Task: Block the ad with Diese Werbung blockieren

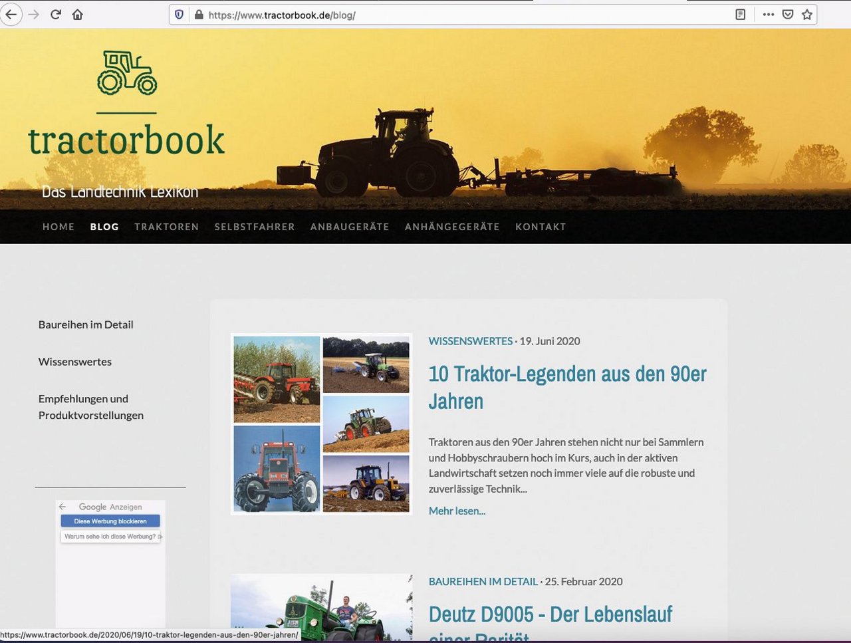Action: point(110,521)
